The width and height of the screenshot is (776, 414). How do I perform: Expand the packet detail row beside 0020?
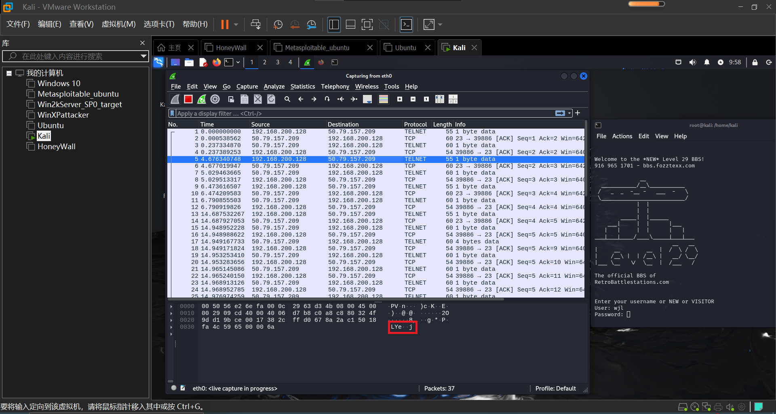(171, 320)
